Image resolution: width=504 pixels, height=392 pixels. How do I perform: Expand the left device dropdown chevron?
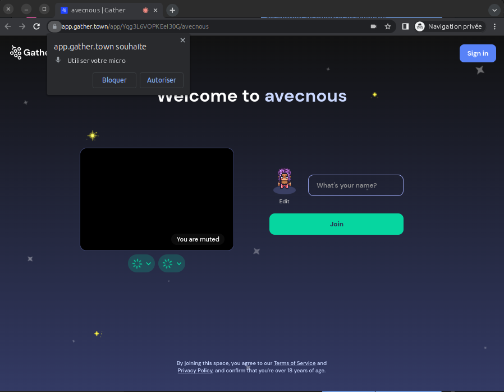(x=149, y=263)
